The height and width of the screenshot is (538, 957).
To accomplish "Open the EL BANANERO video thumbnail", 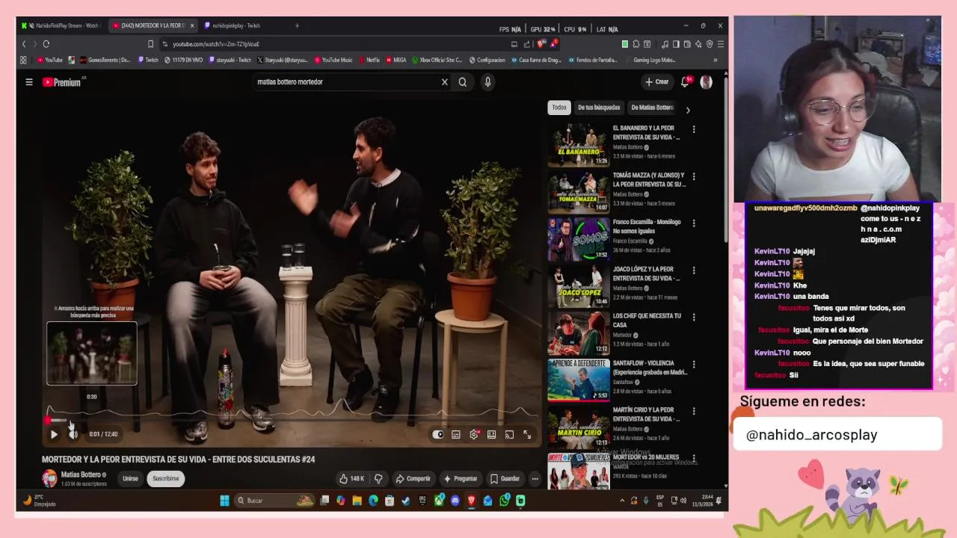I will [x=579, y=146].
